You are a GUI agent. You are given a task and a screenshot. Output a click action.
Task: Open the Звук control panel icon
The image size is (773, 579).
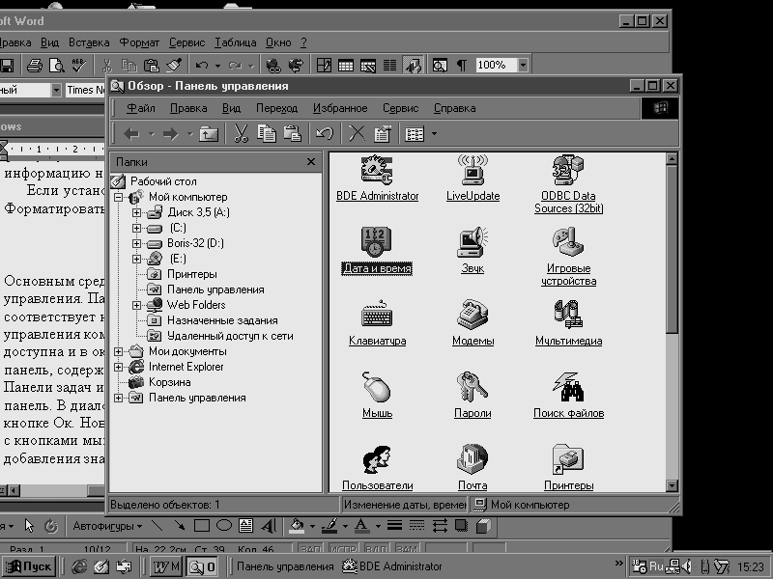point(472,242)
